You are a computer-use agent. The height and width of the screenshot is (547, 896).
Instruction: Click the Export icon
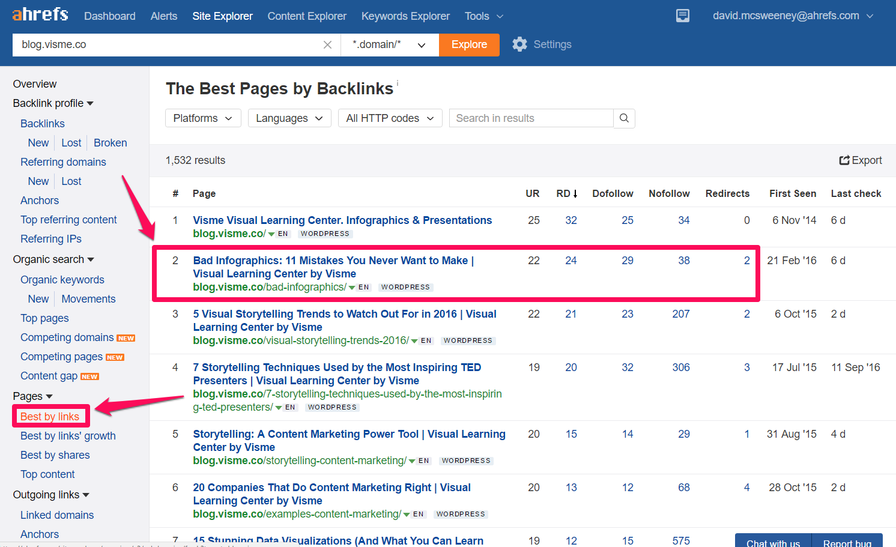[844, 160]
